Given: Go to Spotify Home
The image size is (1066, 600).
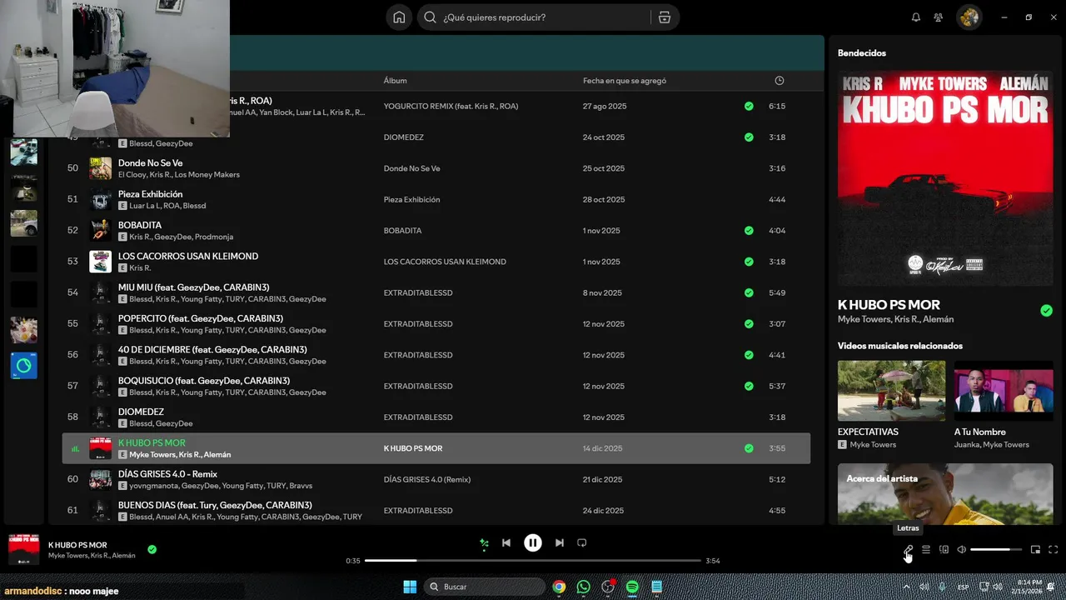Looking at the screenshot, I should pos(399,17).
